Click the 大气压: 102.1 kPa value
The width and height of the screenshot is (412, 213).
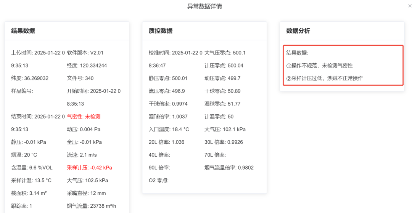(225, 129)
